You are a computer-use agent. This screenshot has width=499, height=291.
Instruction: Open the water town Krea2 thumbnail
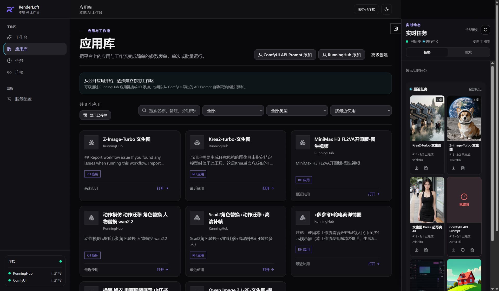[x=427, y=118]
